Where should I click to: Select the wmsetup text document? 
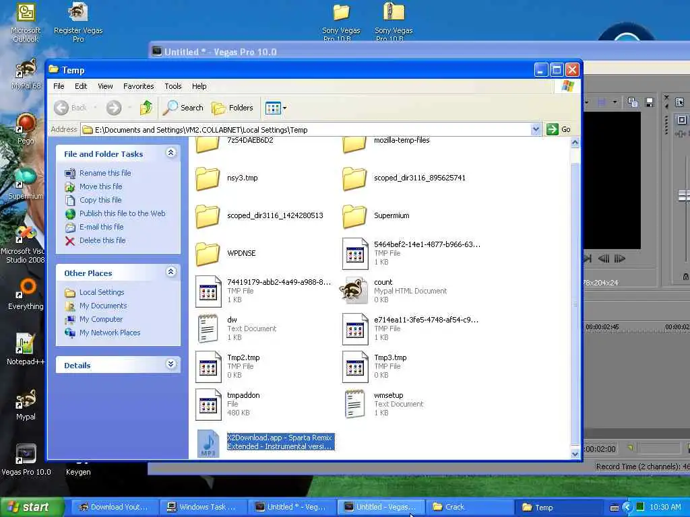click(383, 405)
